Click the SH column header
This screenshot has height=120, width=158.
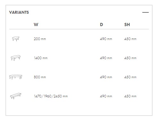pyautogui.click(x=127, y=25)
